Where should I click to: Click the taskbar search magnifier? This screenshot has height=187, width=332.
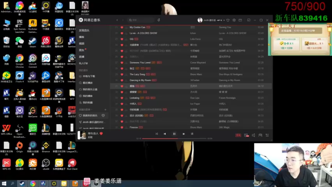12,183
